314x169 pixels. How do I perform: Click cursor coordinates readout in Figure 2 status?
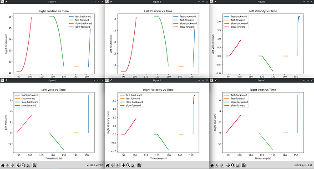click(303, 165)
